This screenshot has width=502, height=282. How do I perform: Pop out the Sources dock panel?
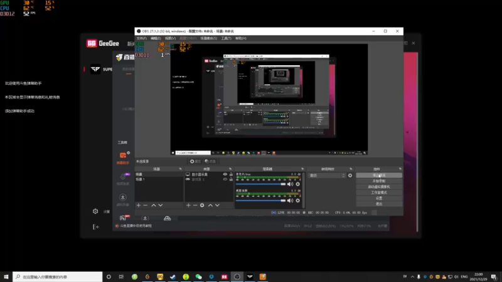point(230,169)
